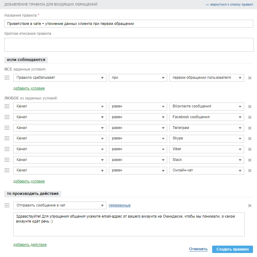This screenshot has height=257, width=257.
Task: Click 'Создать правило' button
Action: (x=232, y=249)
